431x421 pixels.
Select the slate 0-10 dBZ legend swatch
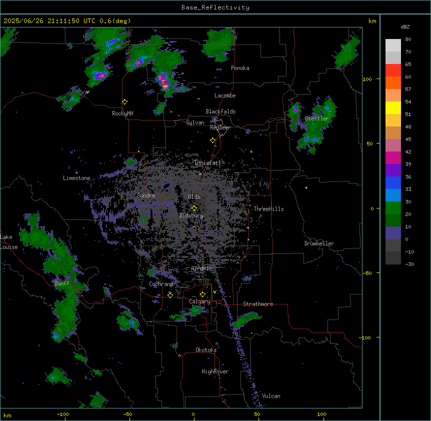(x=393, y=233)
